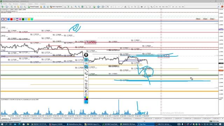Switch timeframe to M15
Viewport: 224px width, 126px height.
click(x=163, y=7)
